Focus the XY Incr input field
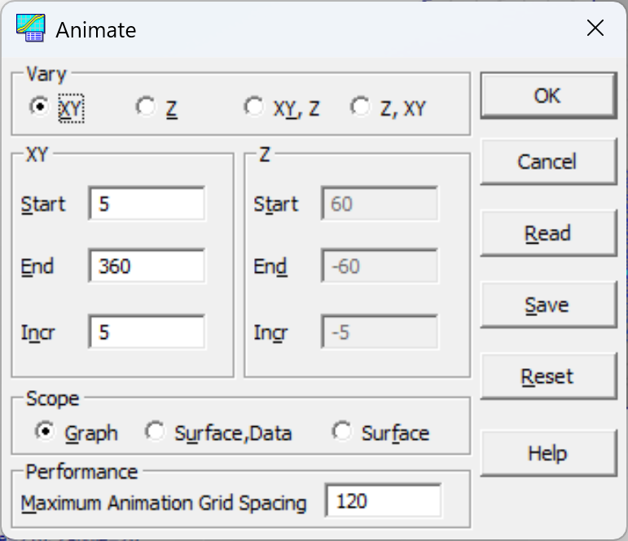Image resolution: width=628 pixels, height=541 pixels. (x=147, y=332)
